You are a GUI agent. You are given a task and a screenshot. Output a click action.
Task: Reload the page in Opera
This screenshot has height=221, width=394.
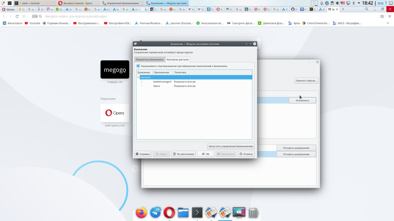[17, 16]
